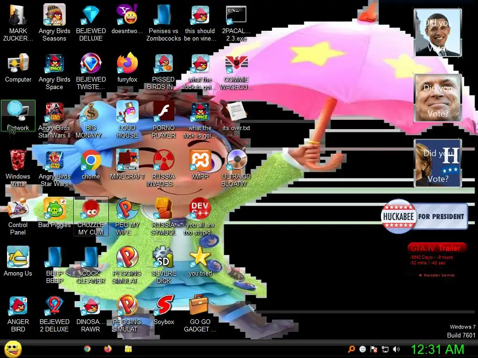Screen dimensions: 478x358
Task: Open the volume speaker tray icon
Action: coord(396,349)
